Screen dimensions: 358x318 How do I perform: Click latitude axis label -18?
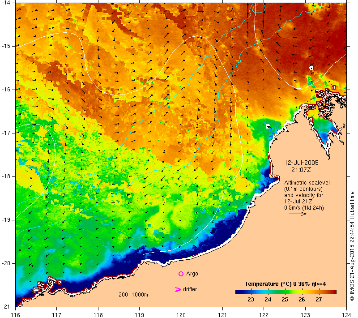point(5,176)
